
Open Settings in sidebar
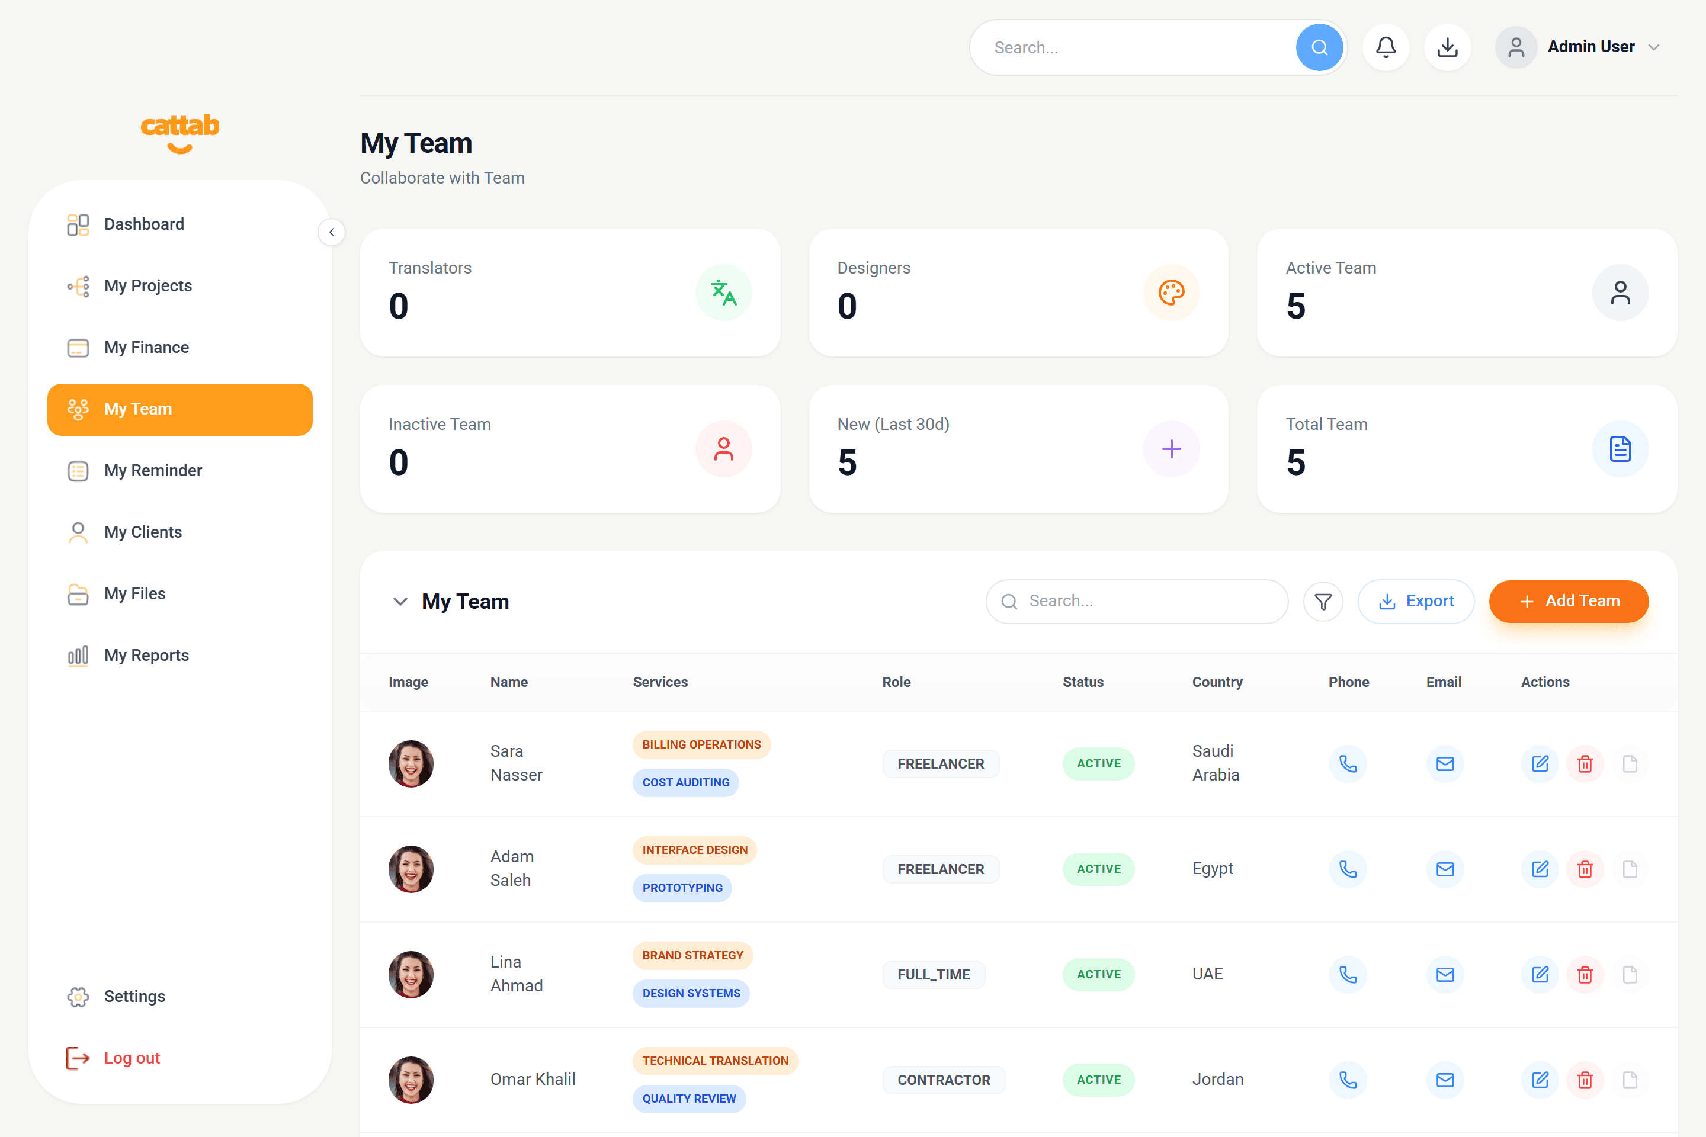[x=180, y=996]
